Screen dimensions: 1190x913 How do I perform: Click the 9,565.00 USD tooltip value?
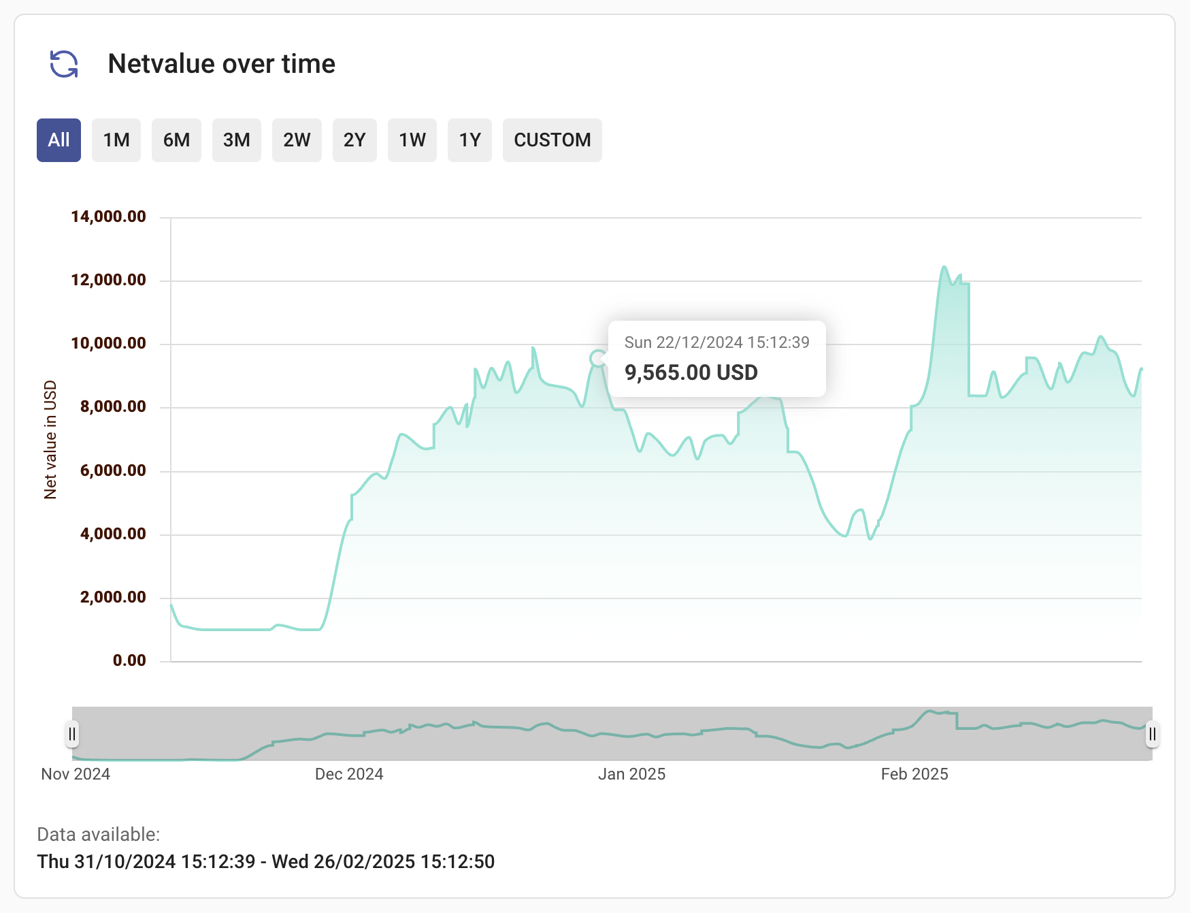691,372
